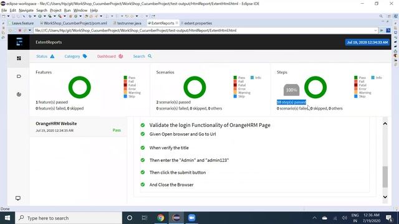The width and height of the screenshot is (399, 224).
Task: Click the scroll up arrow in steps panel
Action: tap(385, 123)
